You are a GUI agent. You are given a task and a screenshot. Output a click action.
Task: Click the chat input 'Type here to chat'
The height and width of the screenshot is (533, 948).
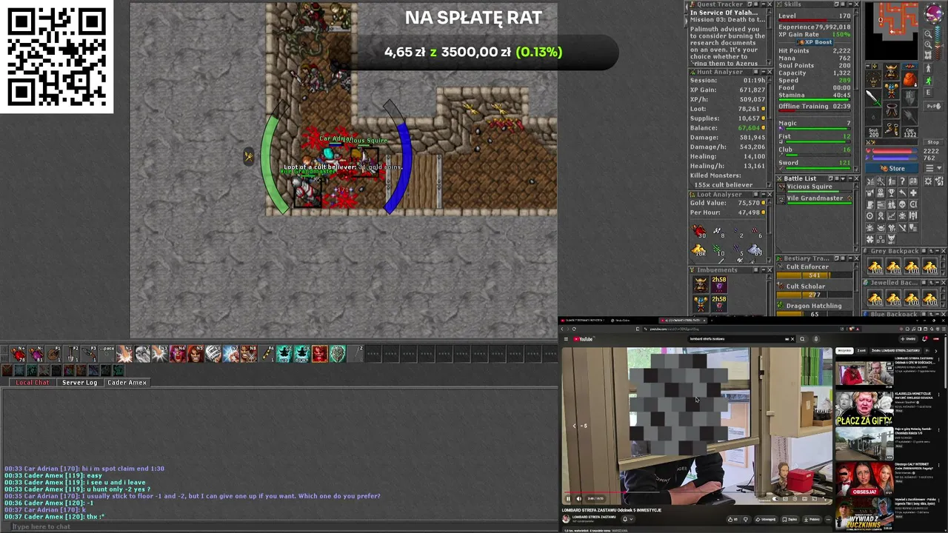pyautogui.click(x=280, y=526)
